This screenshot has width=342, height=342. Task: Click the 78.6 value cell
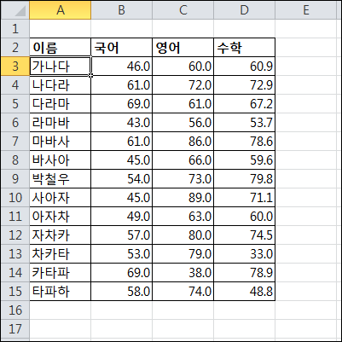[x=245, y=142]
